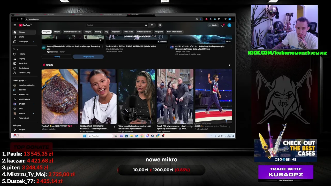Click the Windows taskbar Wyszukaj search box
The width and height of the screenshot is (331, 186).
pos(100,136)
